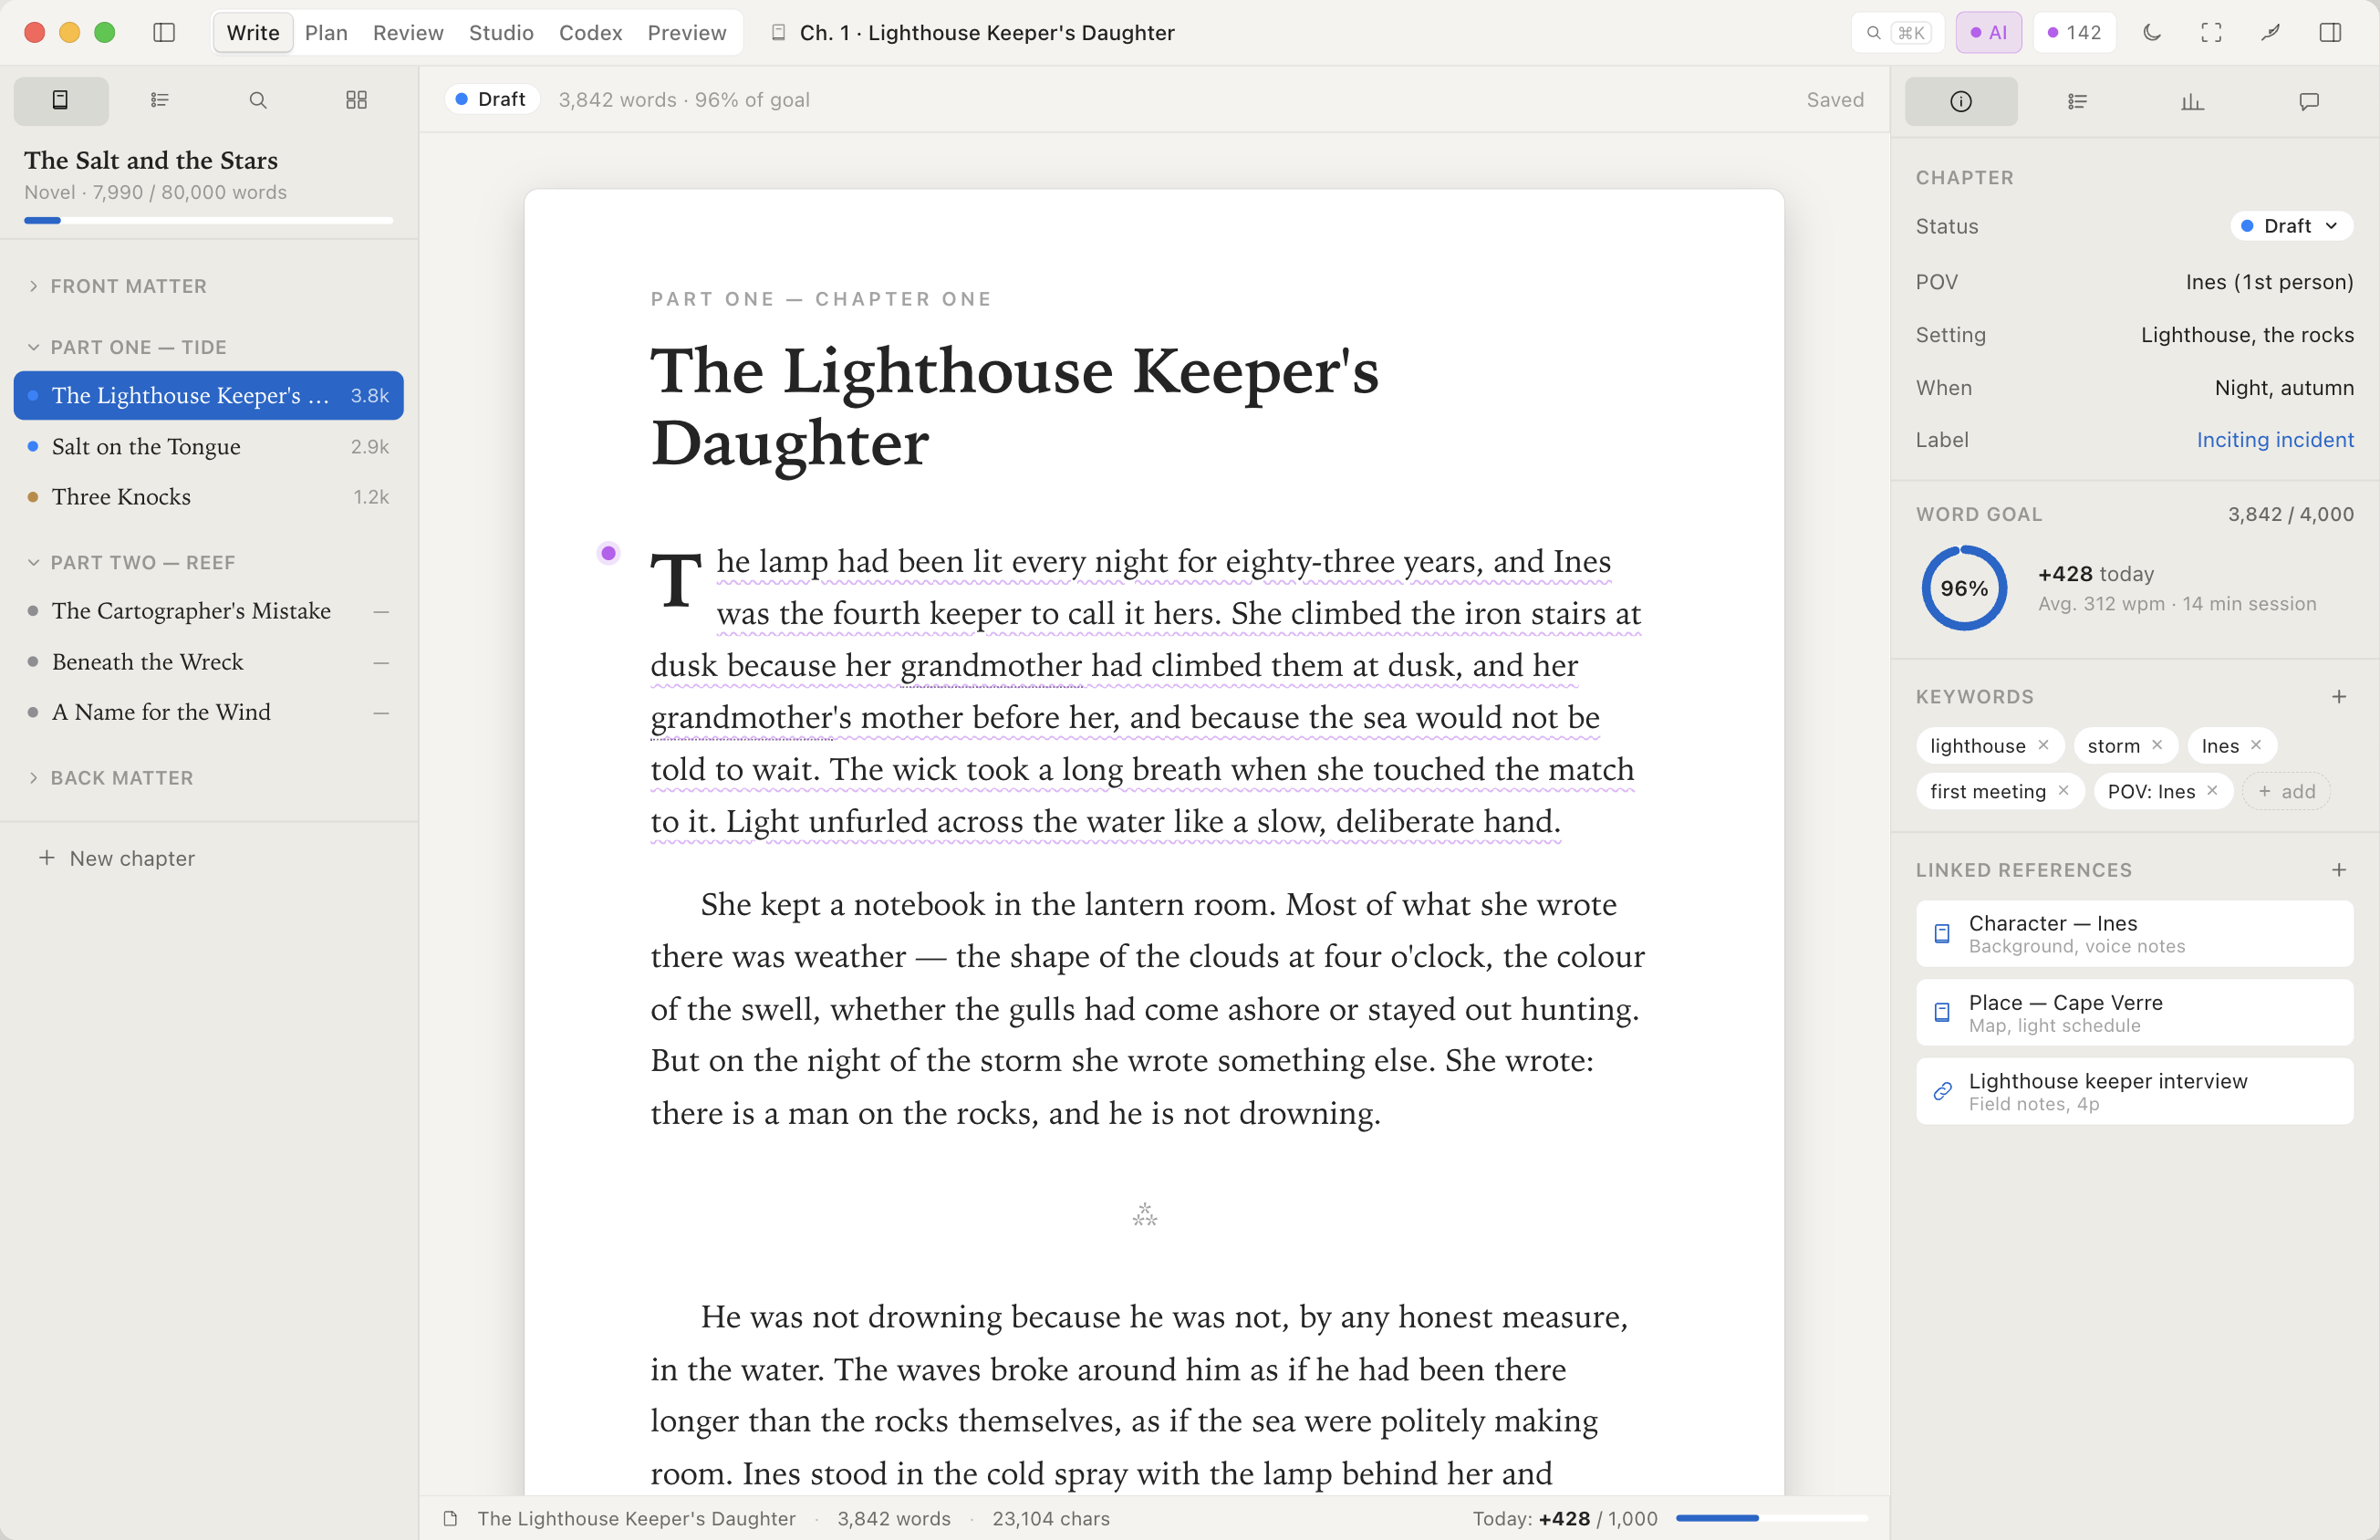
Task: Click the purple AI suggestion marker beside paragraph
Action: point(608,553)
